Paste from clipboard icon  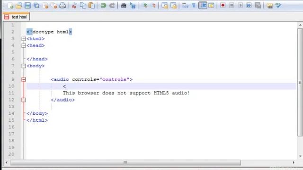point(91,5)
